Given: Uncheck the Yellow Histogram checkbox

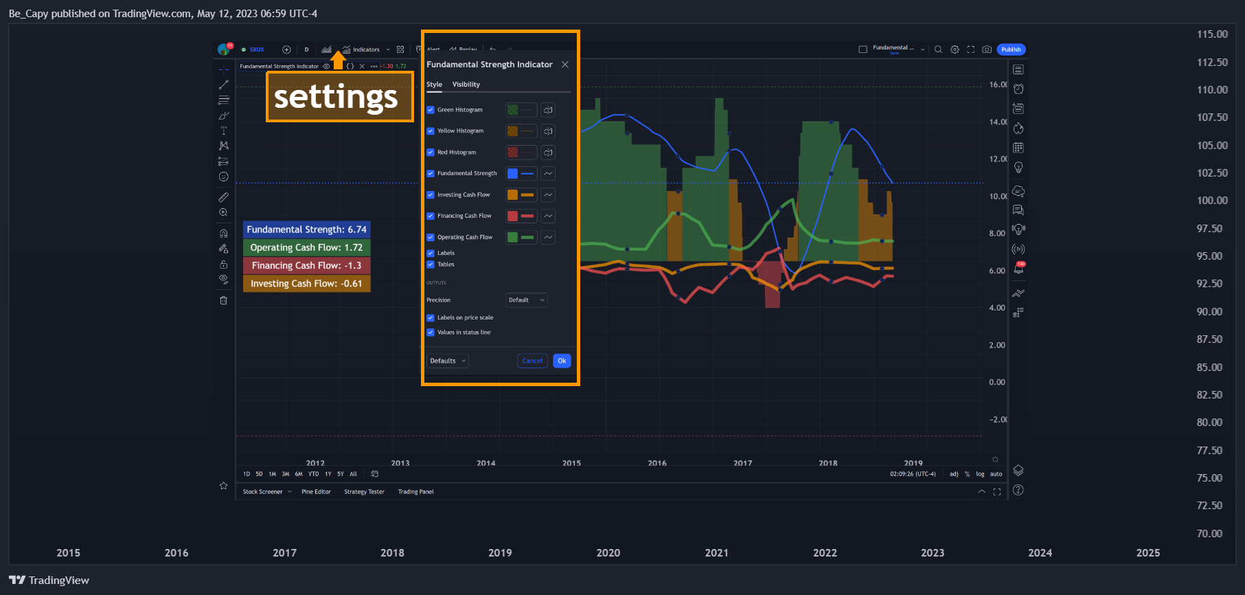Looking at the screenshot, I should (x=431, y=131).
